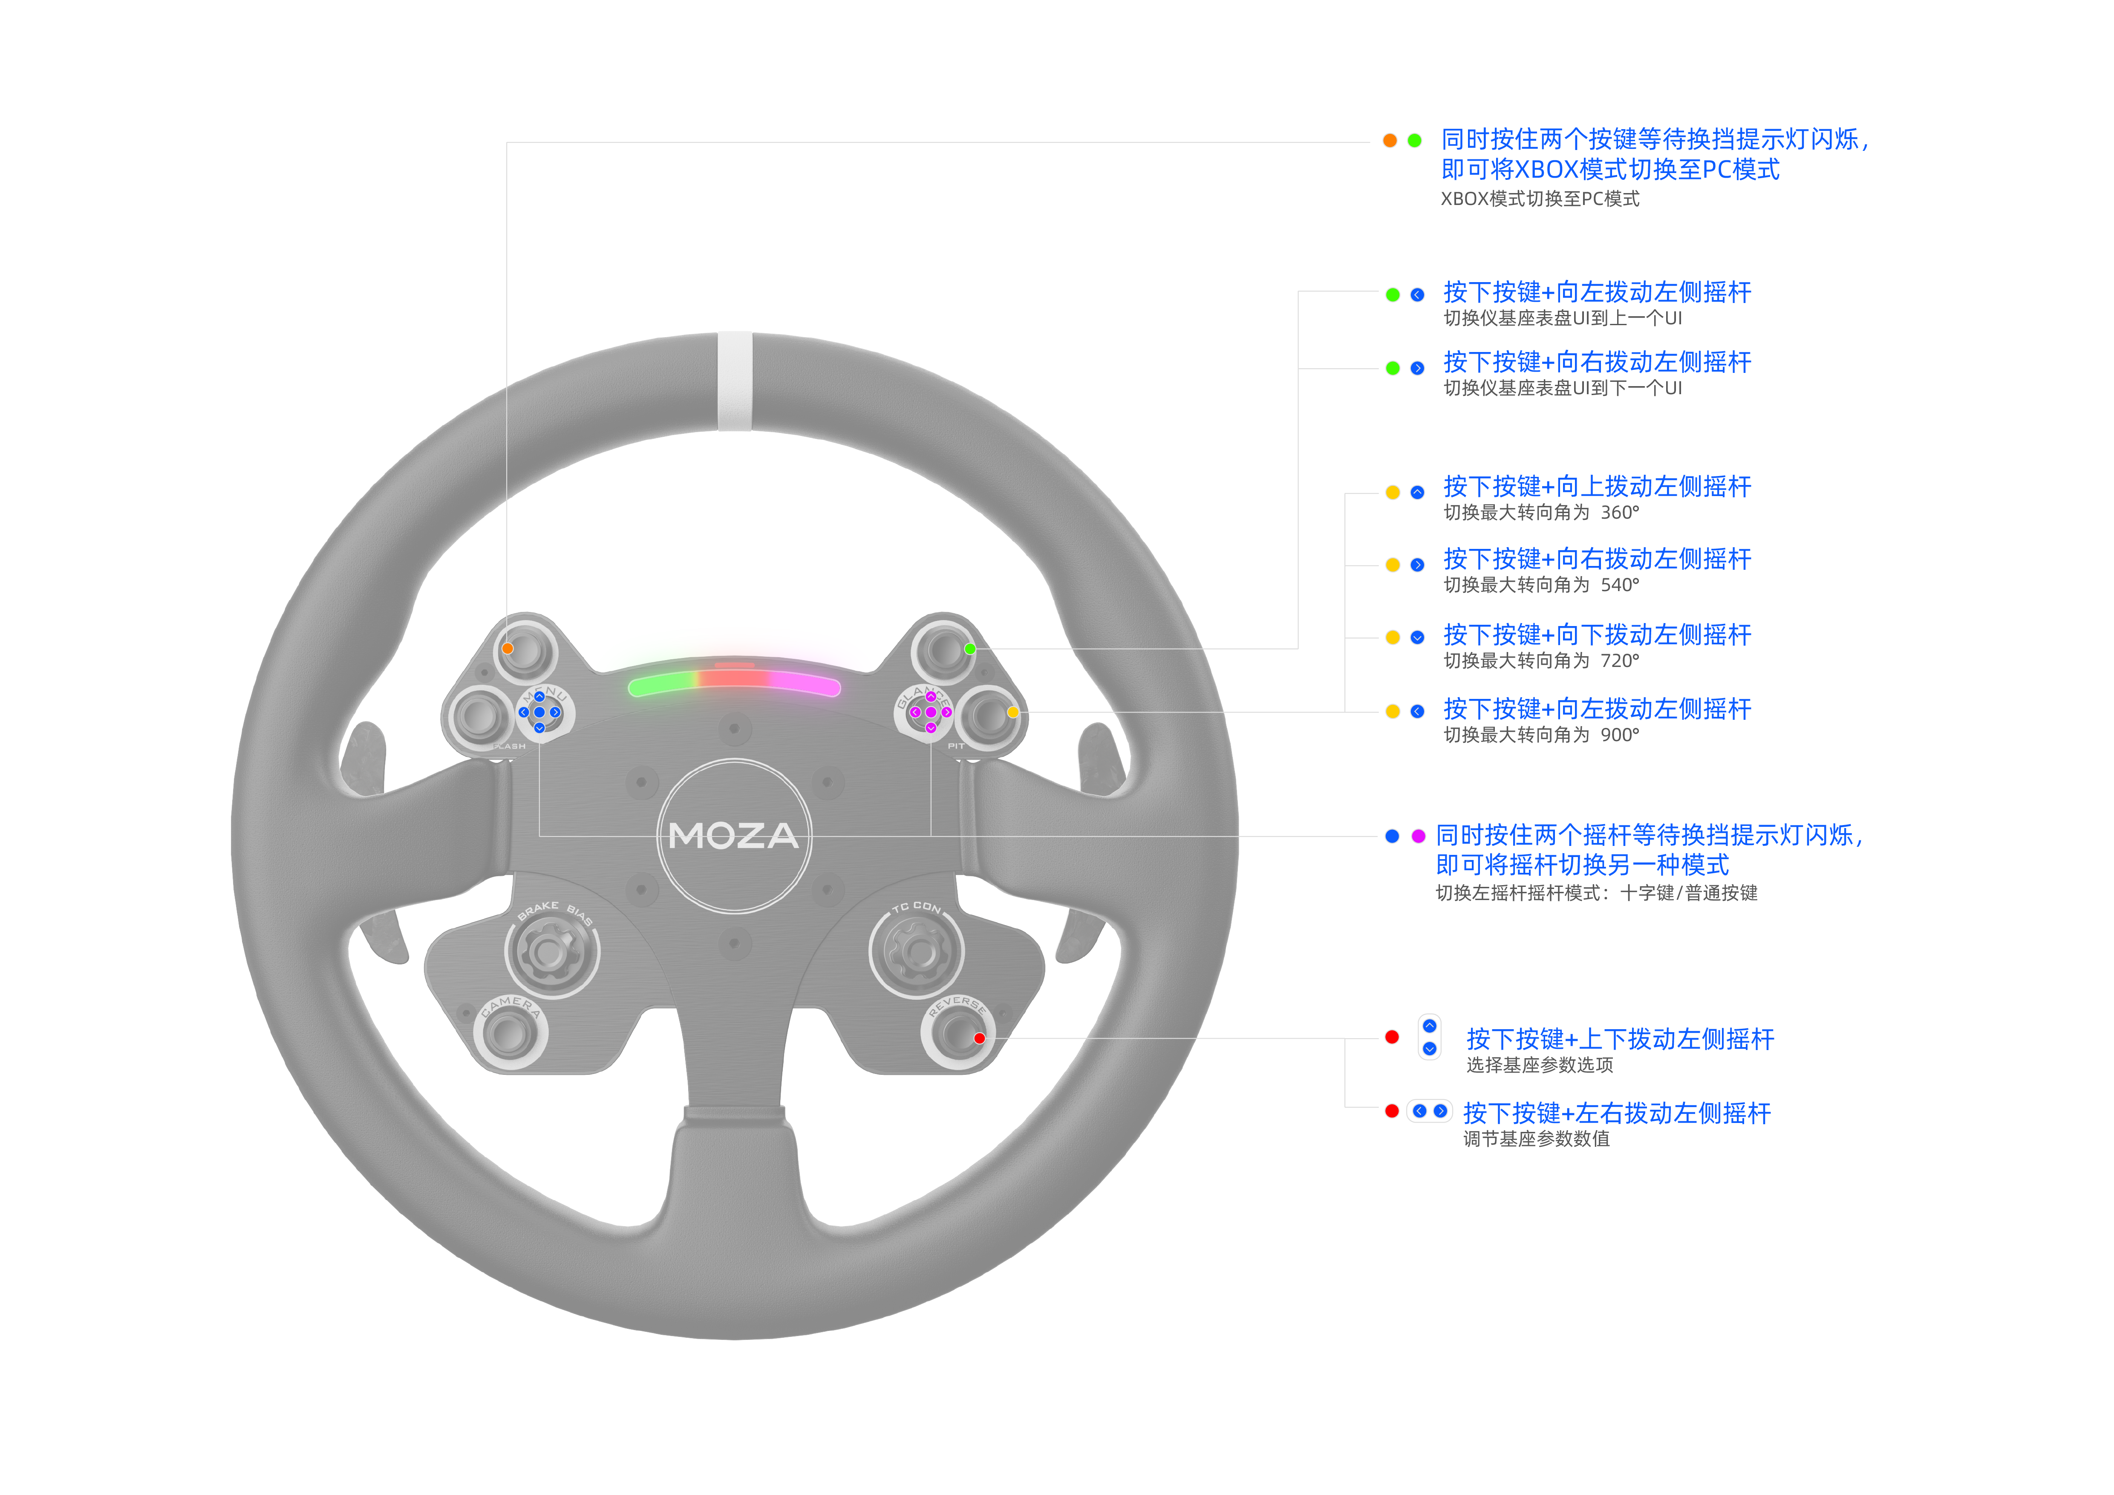Click the white center stripe atop the rim
The image size is (2114, 1495).
(x=735, y=381)
